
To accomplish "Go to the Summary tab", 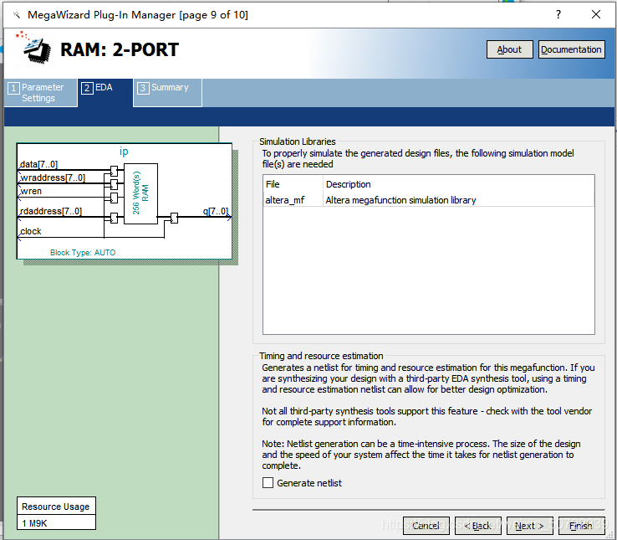I will pos(168,93).
